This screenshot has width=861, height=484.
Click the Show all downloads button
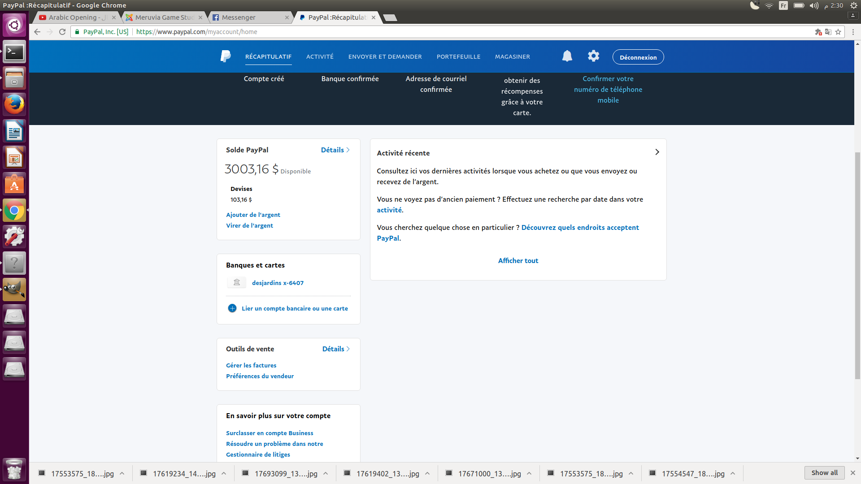824,473
